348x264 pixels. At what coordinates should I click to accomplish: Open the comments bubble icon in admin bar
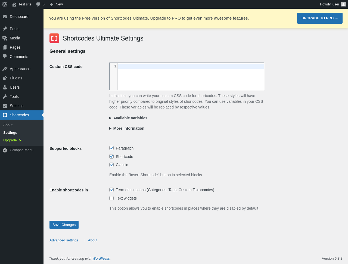(38, 4)
